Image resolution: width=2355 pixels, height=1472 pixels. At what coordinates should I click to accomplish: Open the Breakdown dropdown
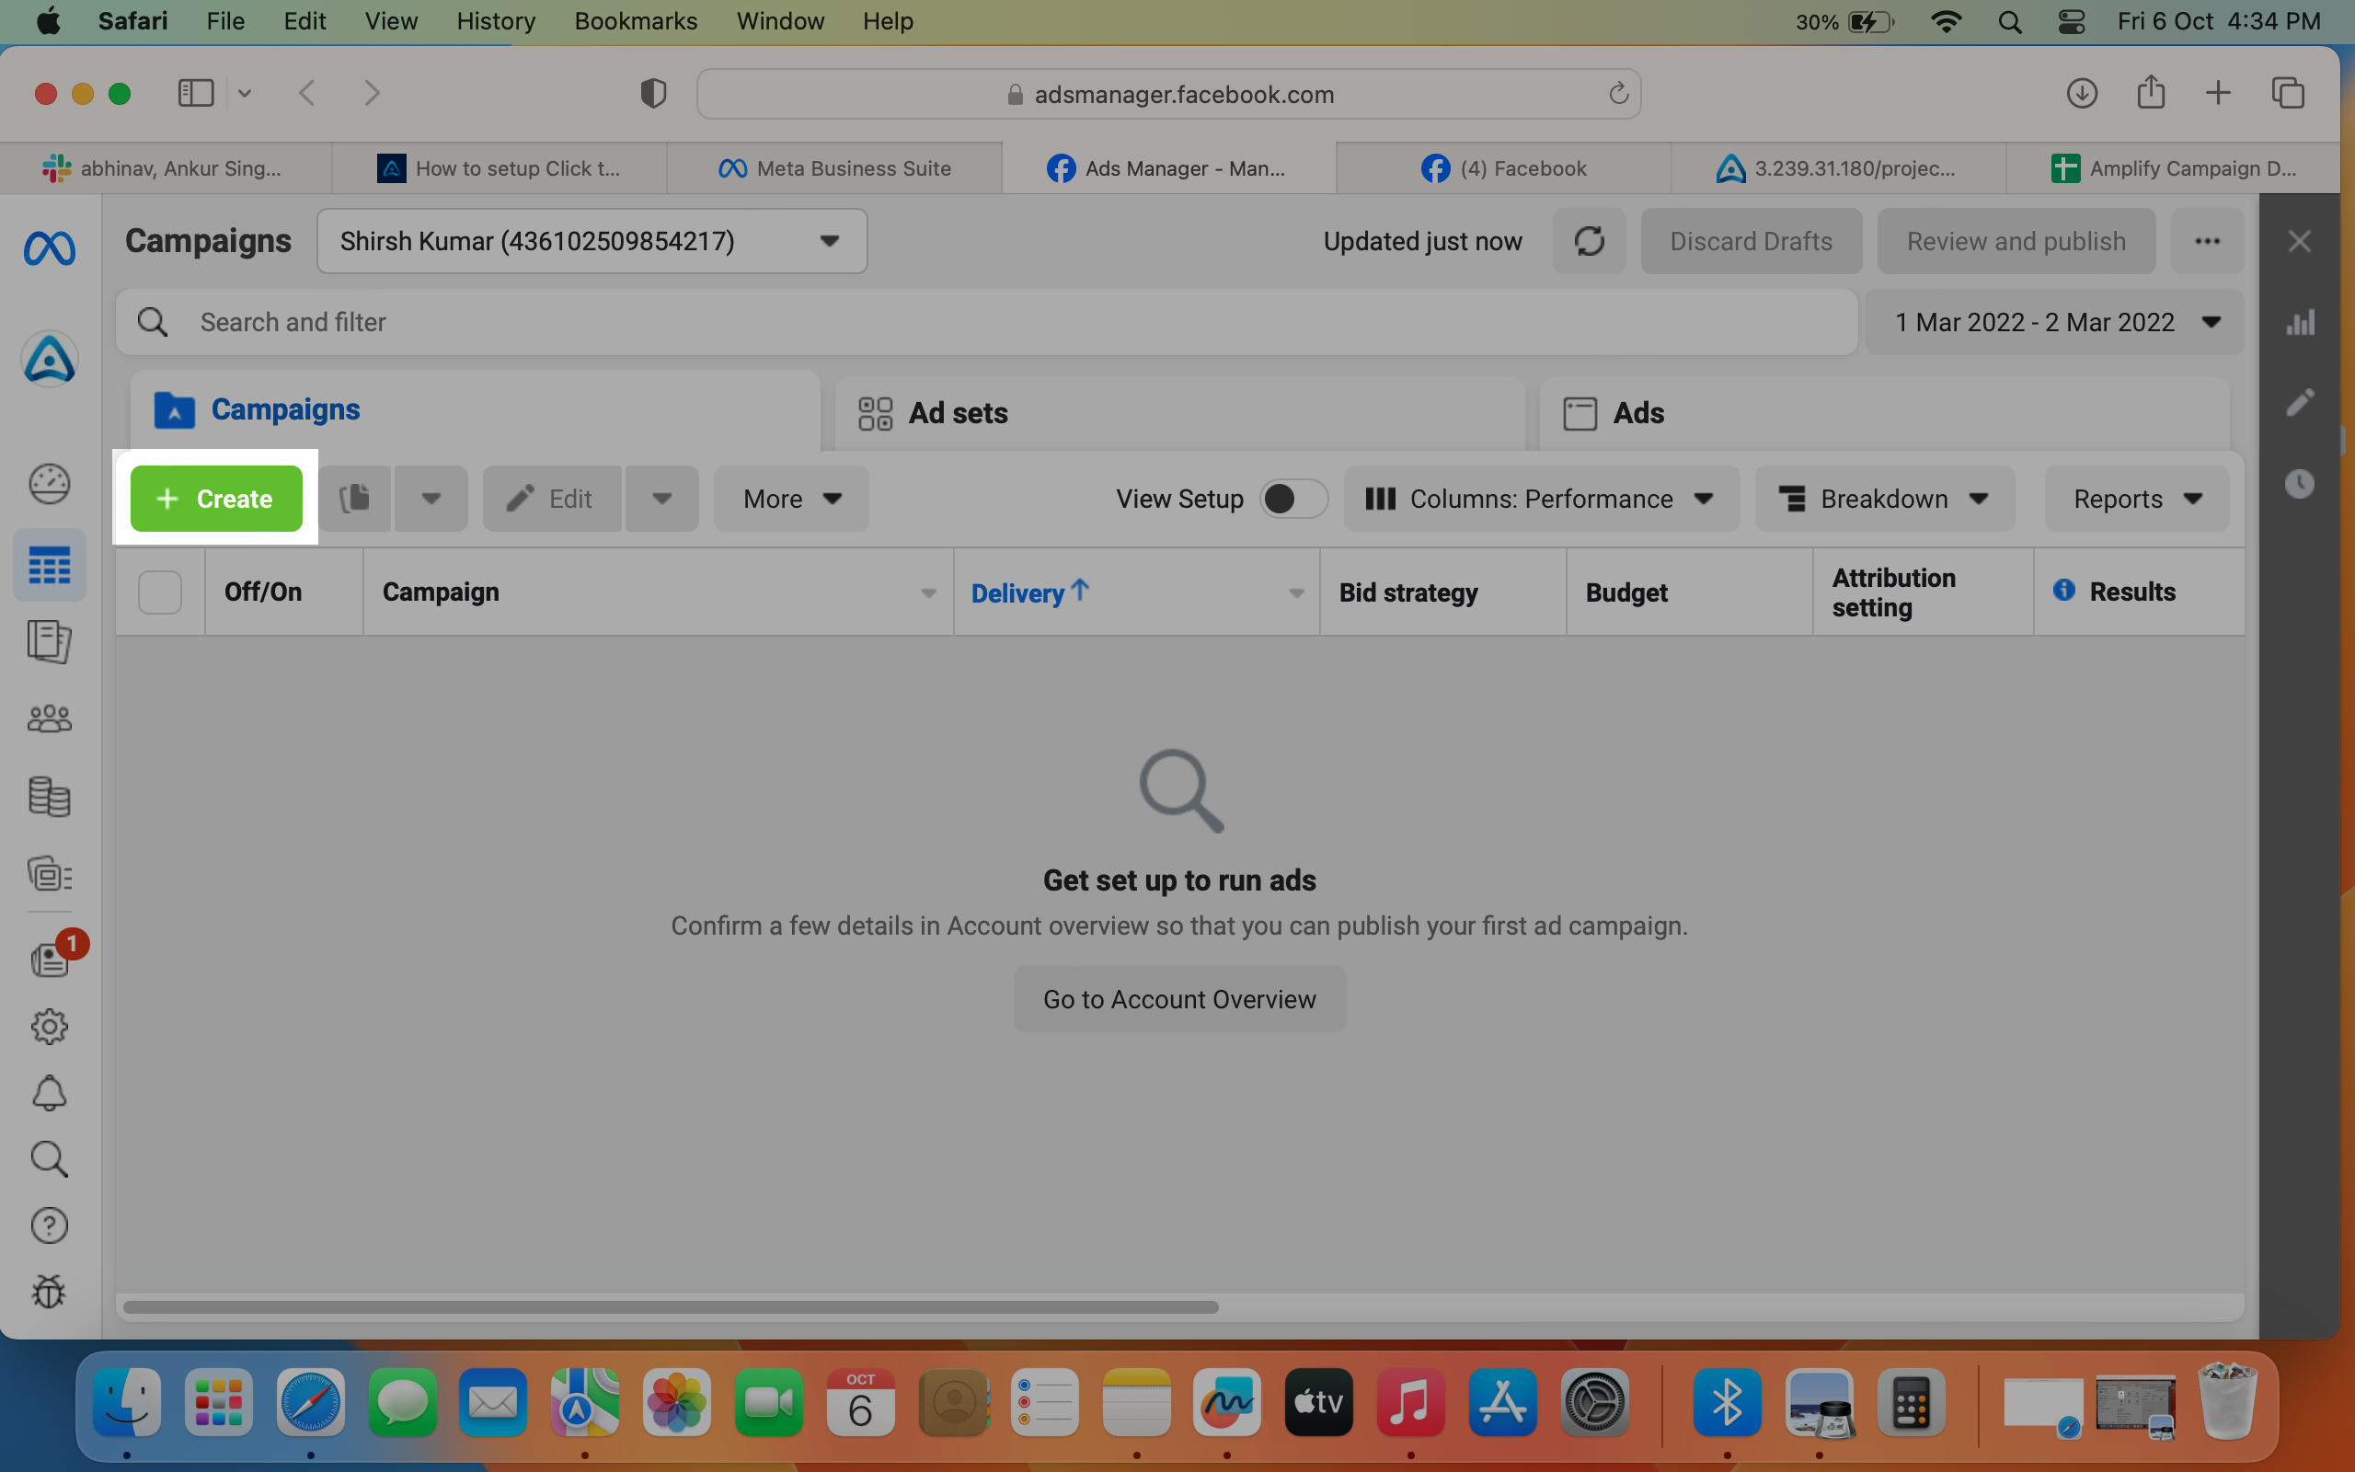[x=1884, y=499]
